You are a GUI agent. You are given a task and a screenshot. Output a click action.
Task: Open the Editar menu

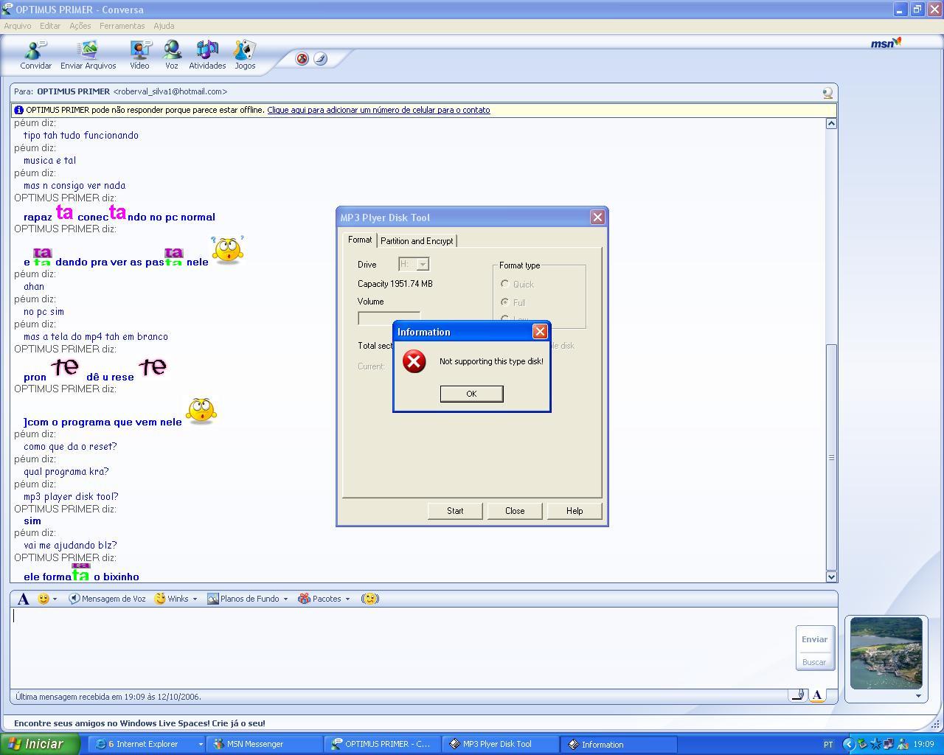(x=50, y=26)
